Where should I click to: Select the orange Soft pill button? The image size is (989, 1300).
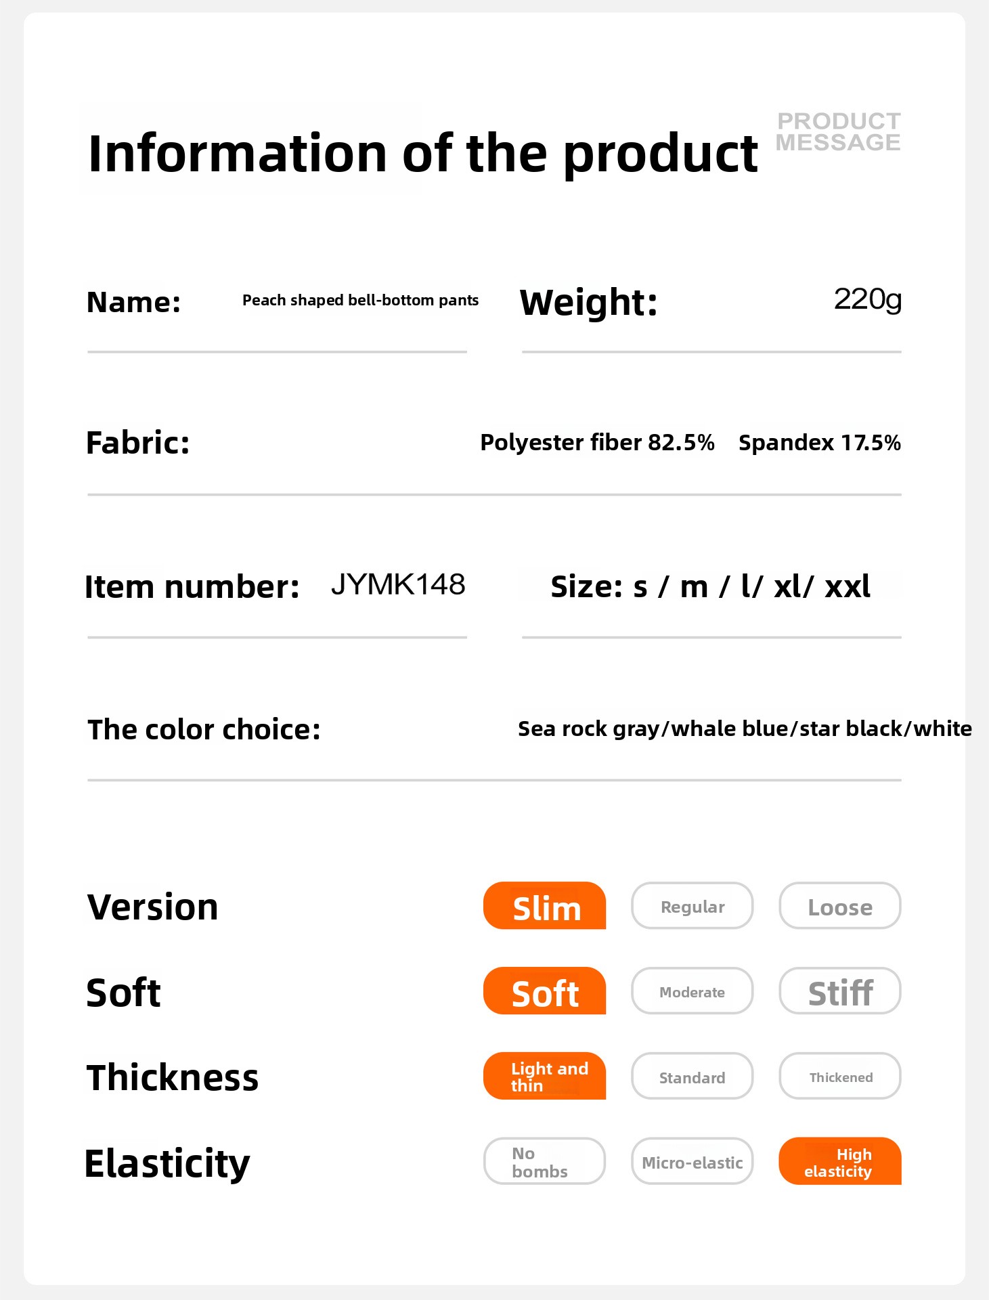pyautogui.click(x=544, y=991)
